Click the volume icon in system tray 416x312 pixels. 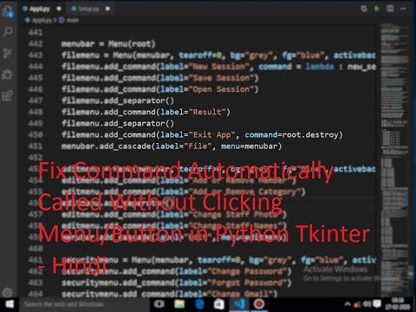coord(367,304)
